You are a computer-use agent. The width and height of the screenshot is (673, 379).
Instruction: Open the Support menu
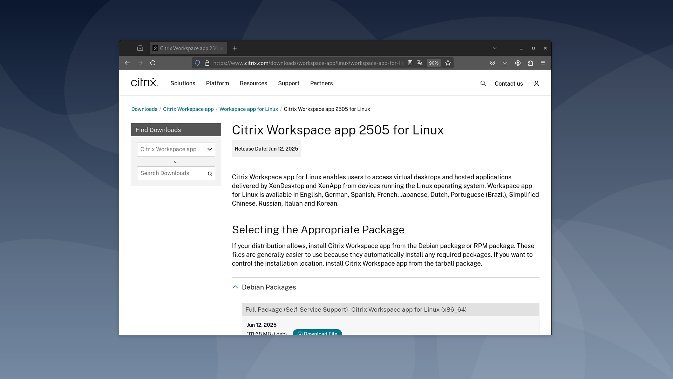(x=288, y=83)
